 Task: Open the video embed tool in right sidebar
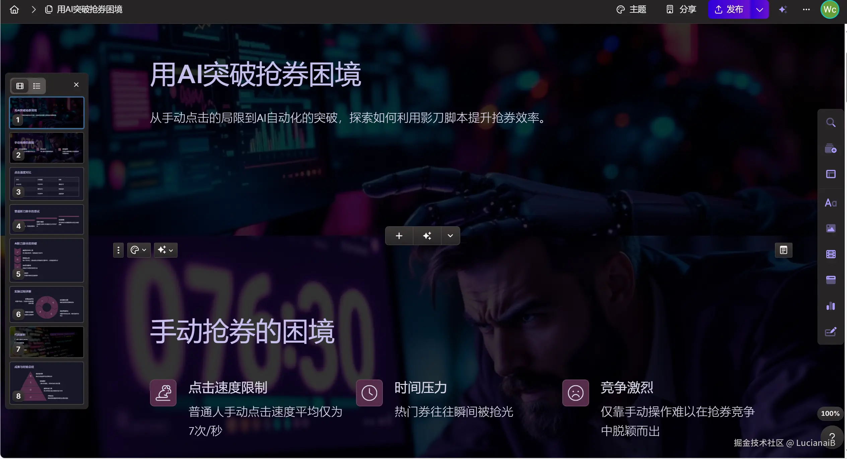tap(831, 254)
